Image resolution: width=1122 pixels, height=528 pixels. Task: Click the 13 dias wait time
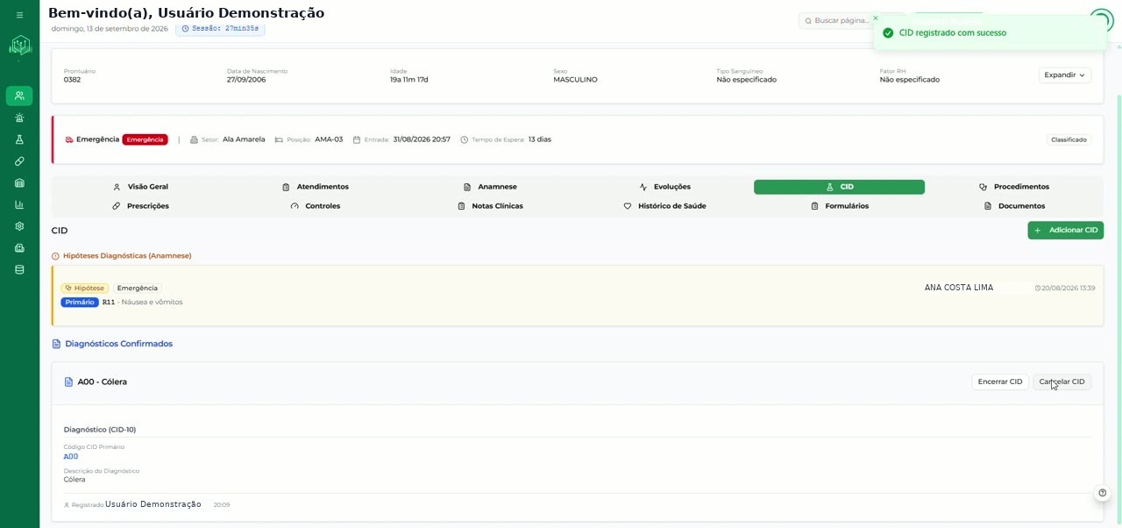point(540,139)
